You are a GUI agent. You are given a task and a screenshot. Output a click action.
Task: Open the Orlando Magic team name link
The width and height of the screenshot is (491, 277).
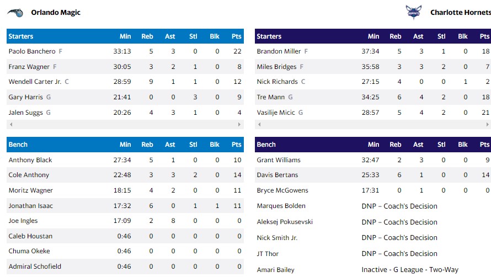[x=56, y=12]
